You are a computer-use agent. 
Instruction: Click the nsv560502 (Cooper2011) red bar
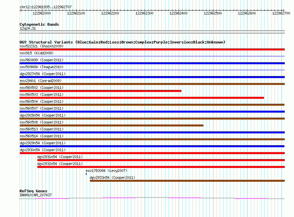tap(100, 91)
